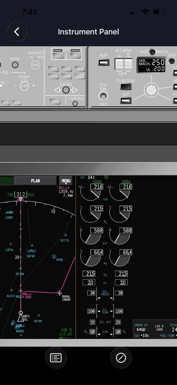Click left engine N2 gauge 66.4
177x385 pixels.
[91, 258]
